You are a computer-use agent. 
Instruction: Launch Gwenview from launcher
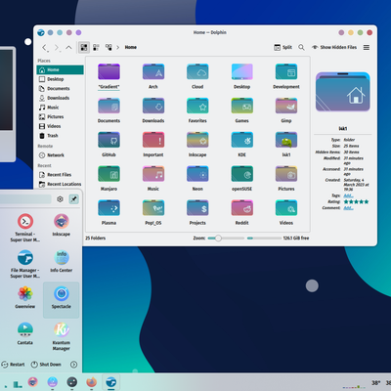click(25, 298)
